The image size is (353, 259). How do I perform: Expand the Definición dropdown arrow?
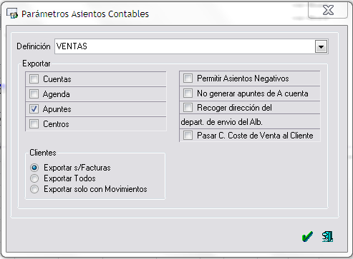click(x=321, y=46)
